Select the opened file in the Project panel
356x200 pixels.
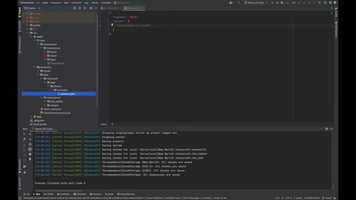pyautogui.click(x=75, y=8)
